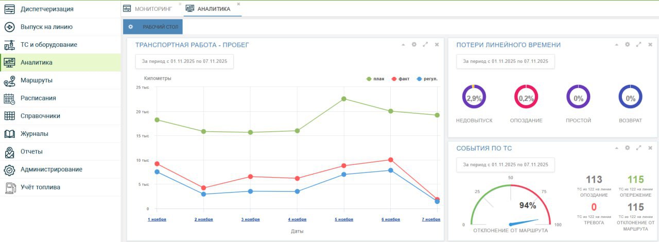Collapse the Потери линейного времени panel

[x=616, y=45]
